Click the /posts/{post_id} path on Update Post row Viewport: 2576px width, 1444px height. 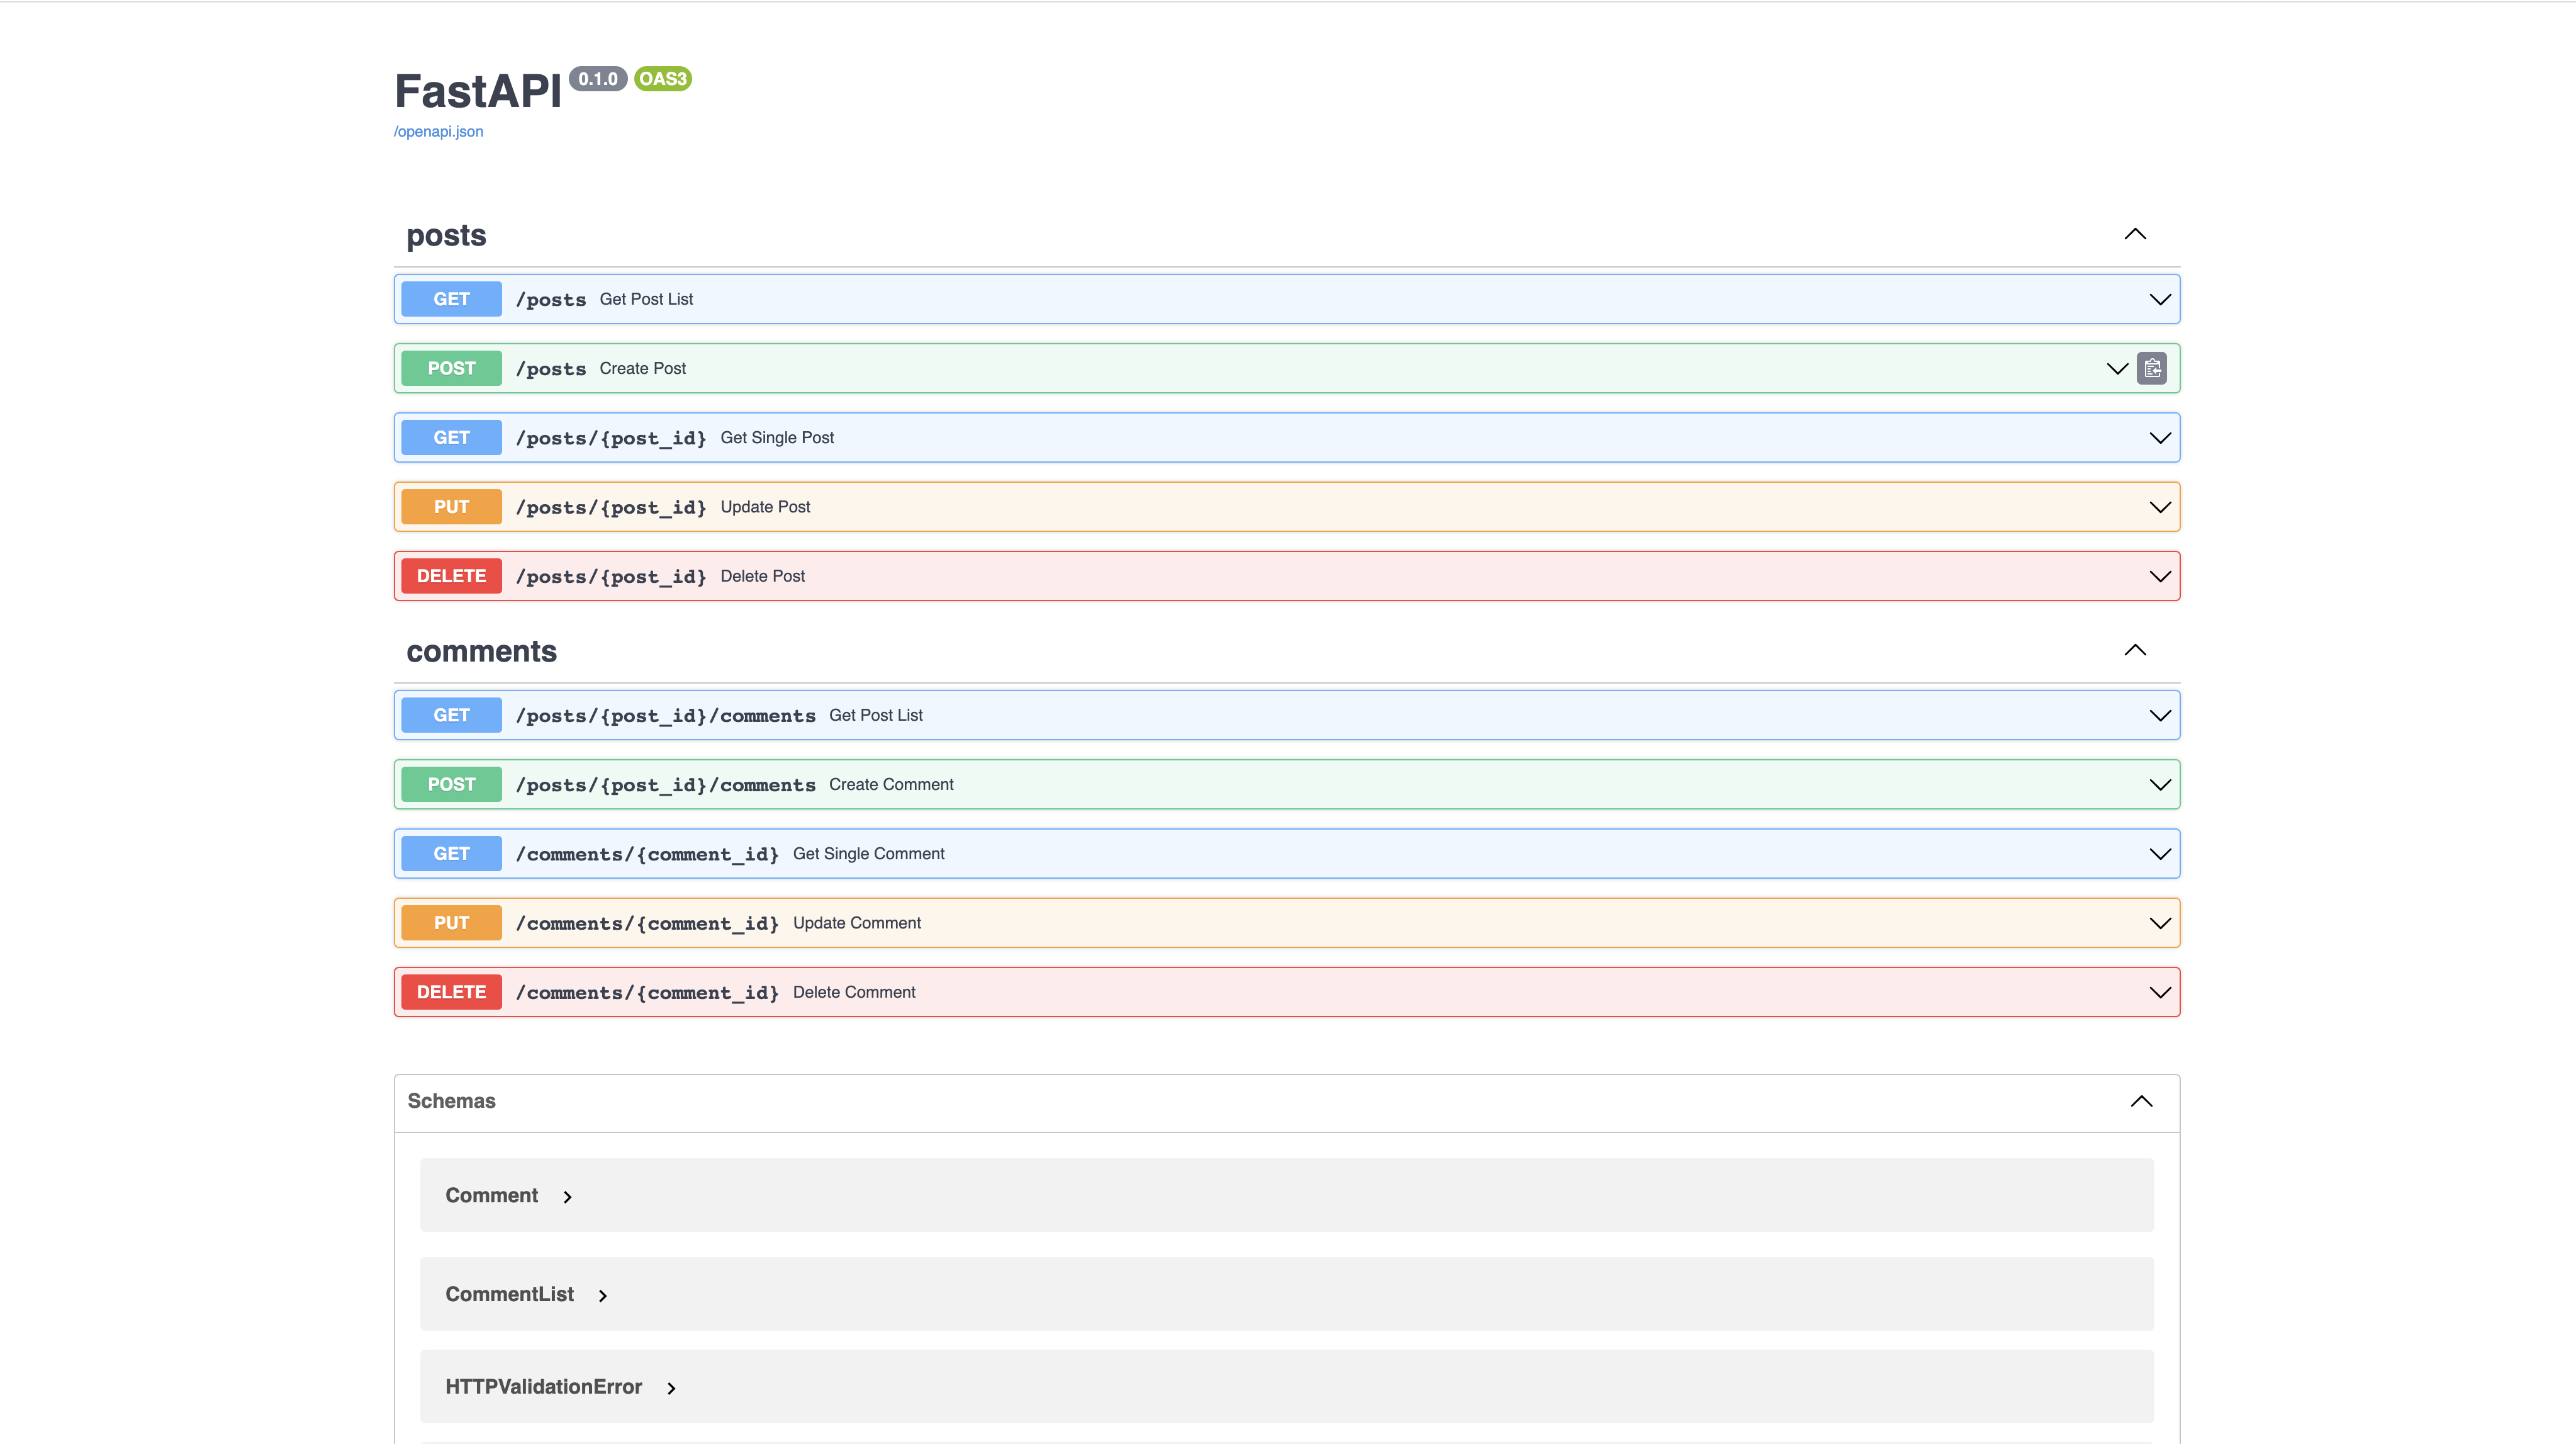611,507
